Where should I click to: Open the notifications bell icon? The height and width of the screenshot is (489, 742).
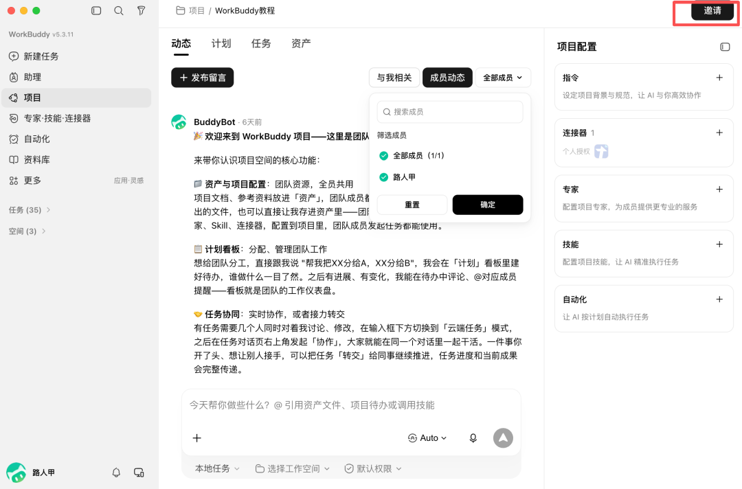116,473
